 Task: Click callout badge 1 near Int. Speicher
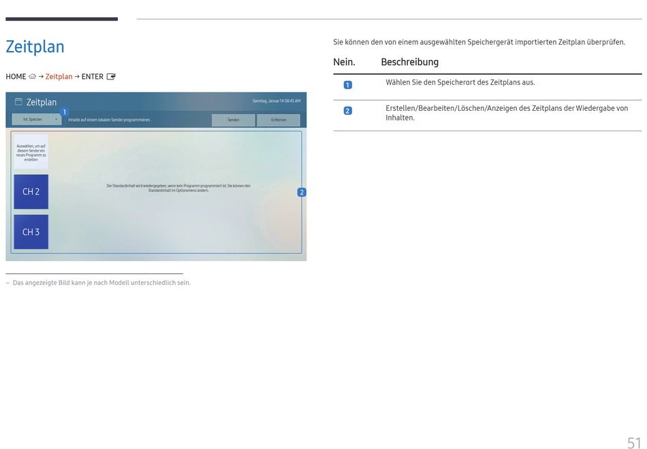(x=64, y=112)
